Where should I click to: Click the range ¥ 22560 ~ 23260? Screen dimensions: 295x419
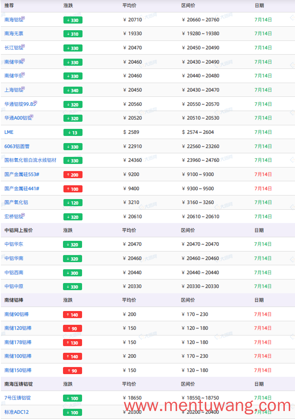(201, 147)
